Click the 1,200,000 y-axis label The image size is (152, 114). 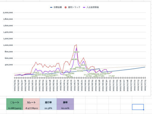coord(8,39)
